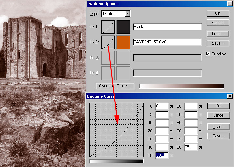Click the orange Ink 2 color swatch
Image resolution: width=234 pixels, height=167 pixels.
point(123,42)
